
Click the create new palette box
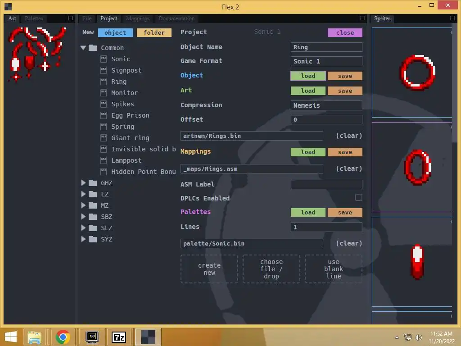[x=209, y=269]
